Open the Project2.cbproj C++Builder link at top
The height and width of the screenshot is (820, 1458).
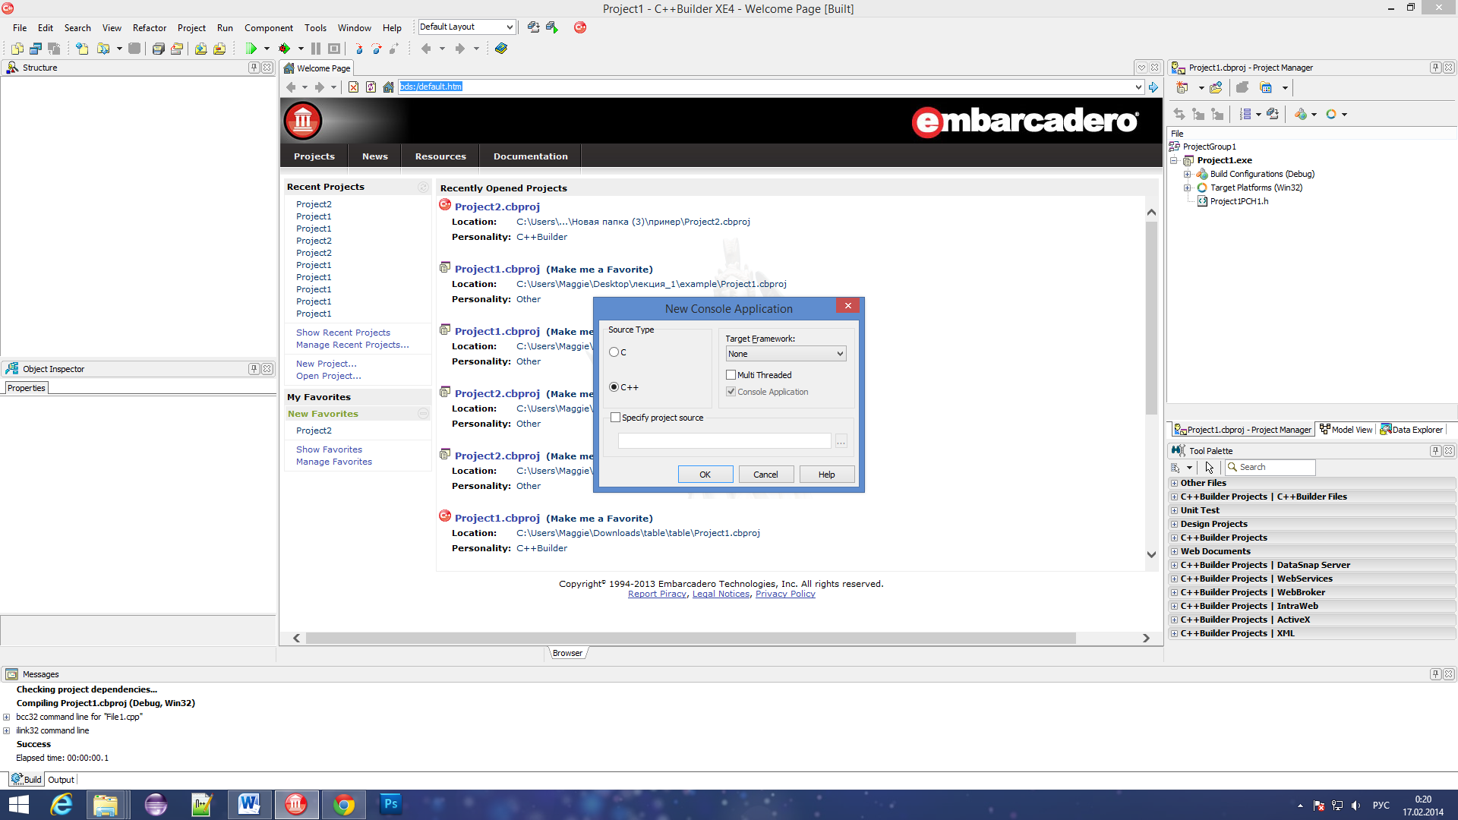[x=497, y=207]
